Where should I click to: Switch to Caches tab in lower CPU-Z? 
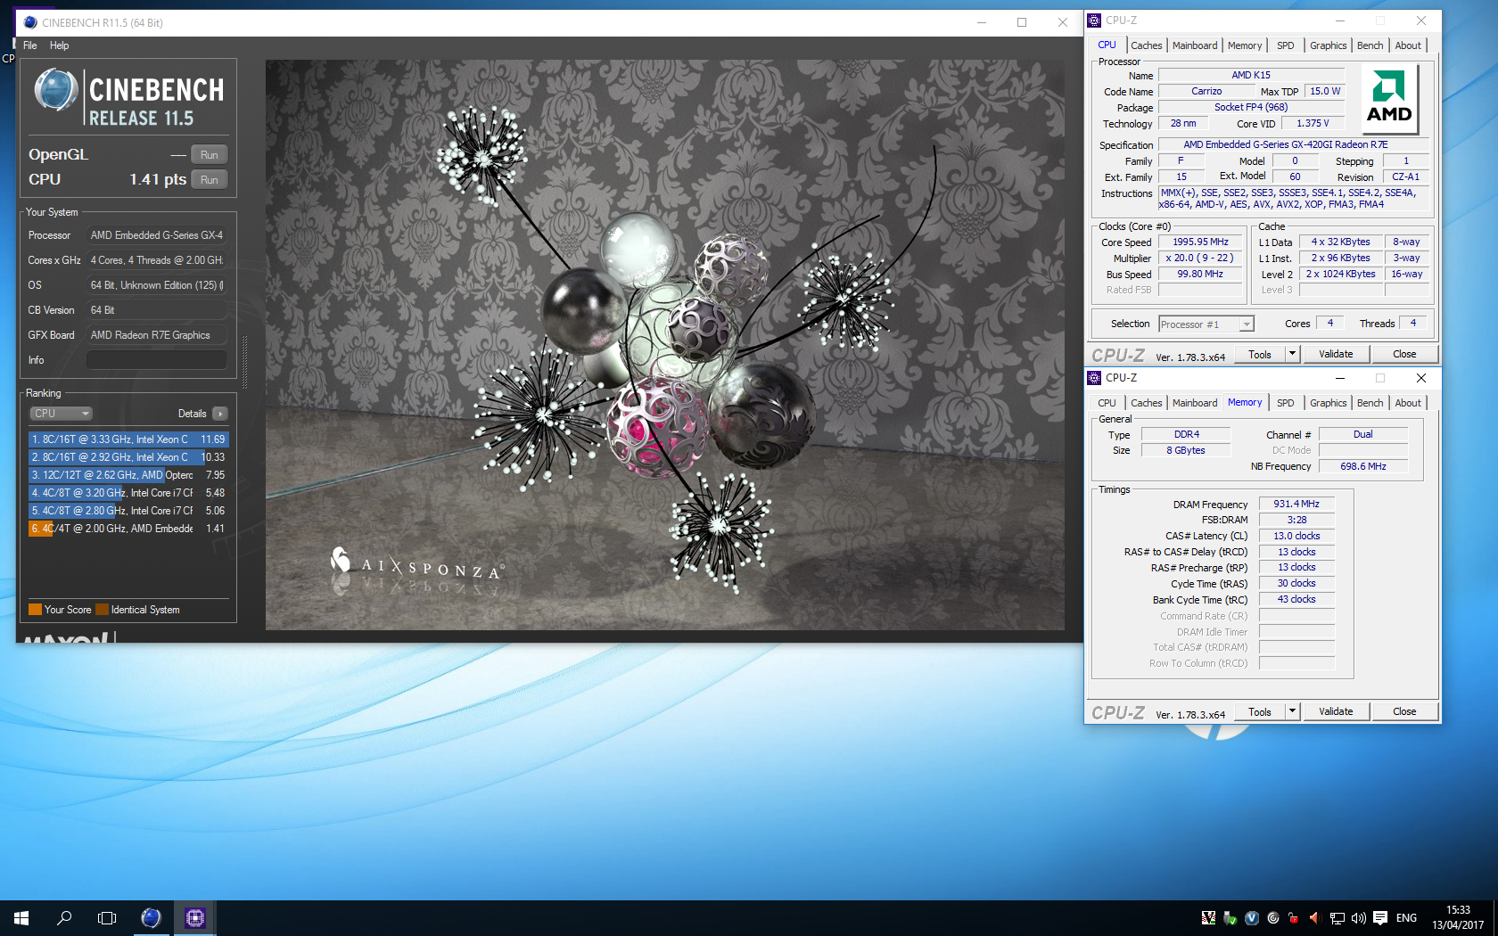[x=1146, y=403]
